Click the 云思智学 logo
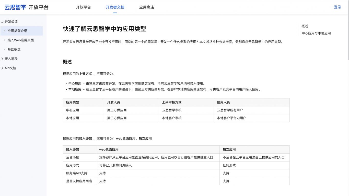349x196 pixels. 16,7
